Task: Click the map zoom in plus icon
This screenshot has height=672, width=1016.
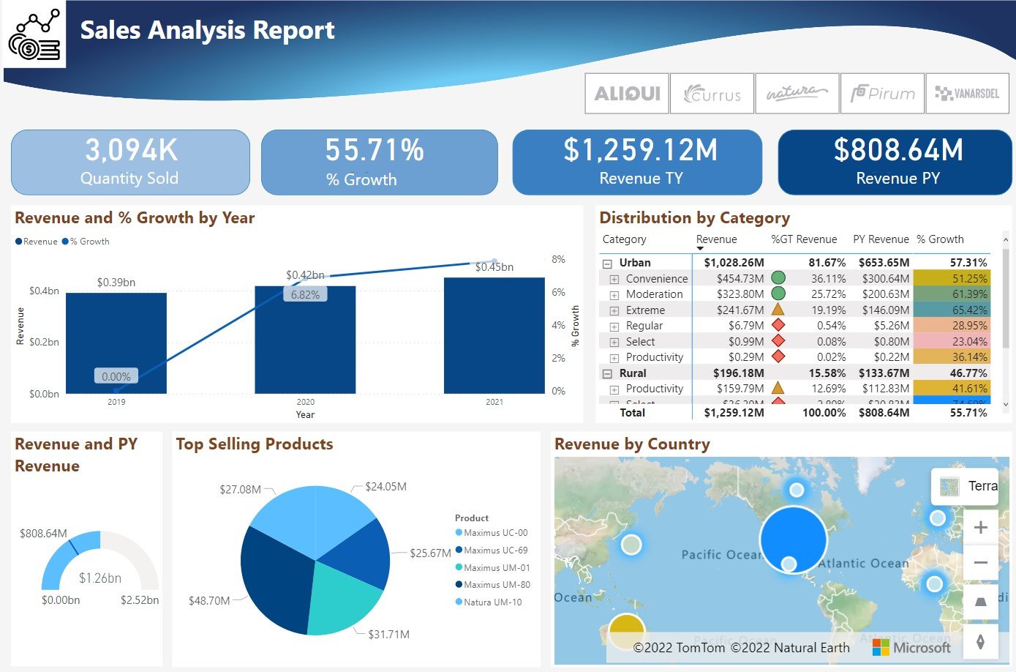Action: [x=980, y=526]
